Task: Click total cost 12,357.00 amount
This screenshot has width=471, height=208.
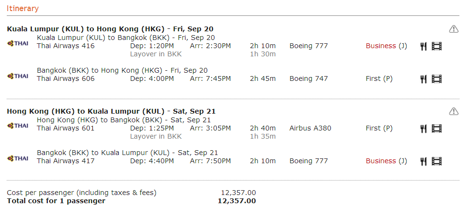Action: coord(237,201)
